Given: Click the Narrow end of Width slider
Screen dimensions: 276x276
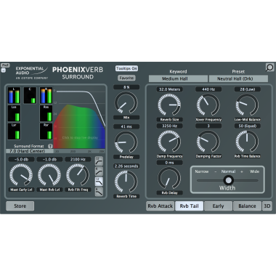Looking at the screenshot, I should coord(202,171).
